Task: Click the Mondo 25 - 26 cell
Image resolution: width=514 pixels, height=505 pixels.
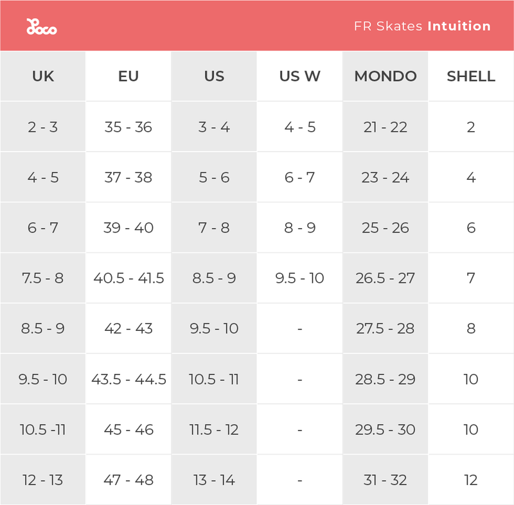Action: (x=385, y=227)
